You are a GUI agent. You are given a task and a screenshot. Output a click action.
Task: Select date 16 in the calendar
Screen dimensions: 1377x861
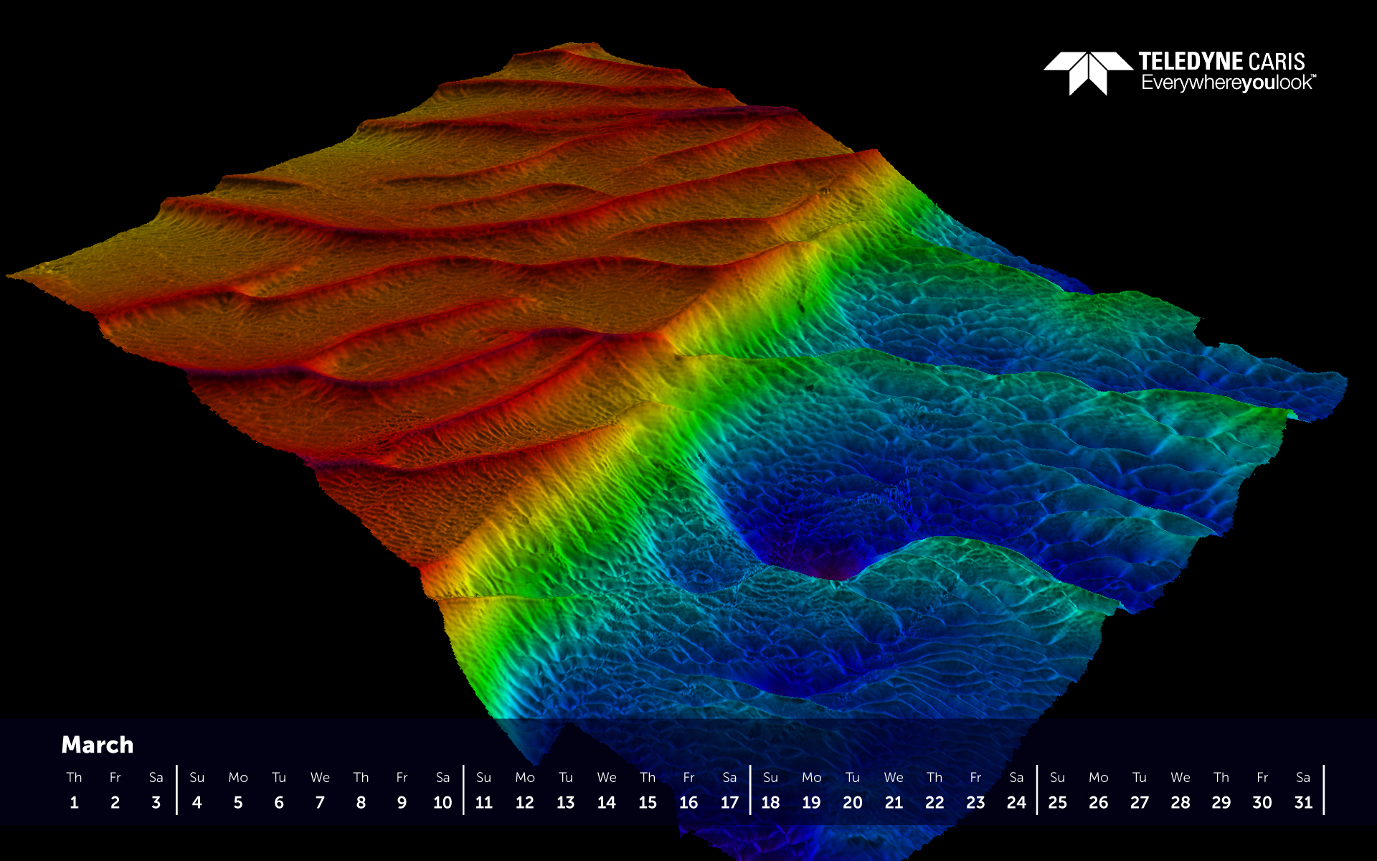[688, 803]
